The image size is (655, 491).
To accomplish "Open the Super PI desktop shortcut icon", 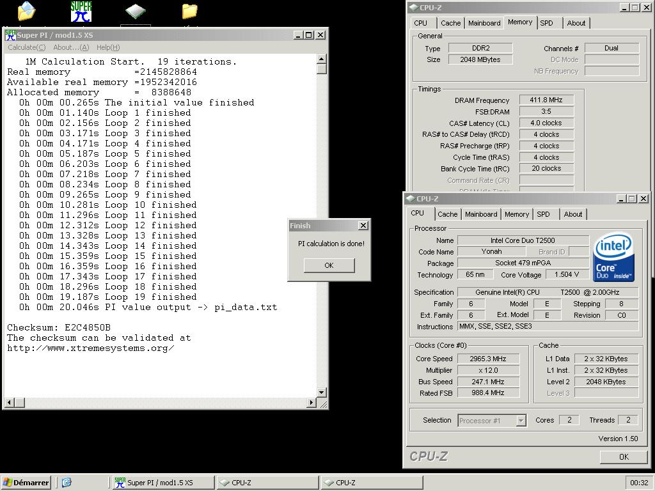I will 81,12.
